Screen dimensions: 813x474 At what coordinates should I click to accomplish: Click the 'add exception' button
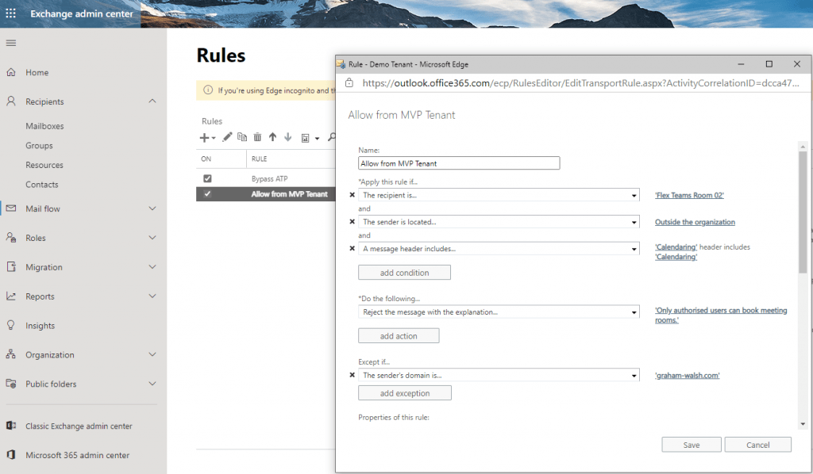(x=404, y=393)
